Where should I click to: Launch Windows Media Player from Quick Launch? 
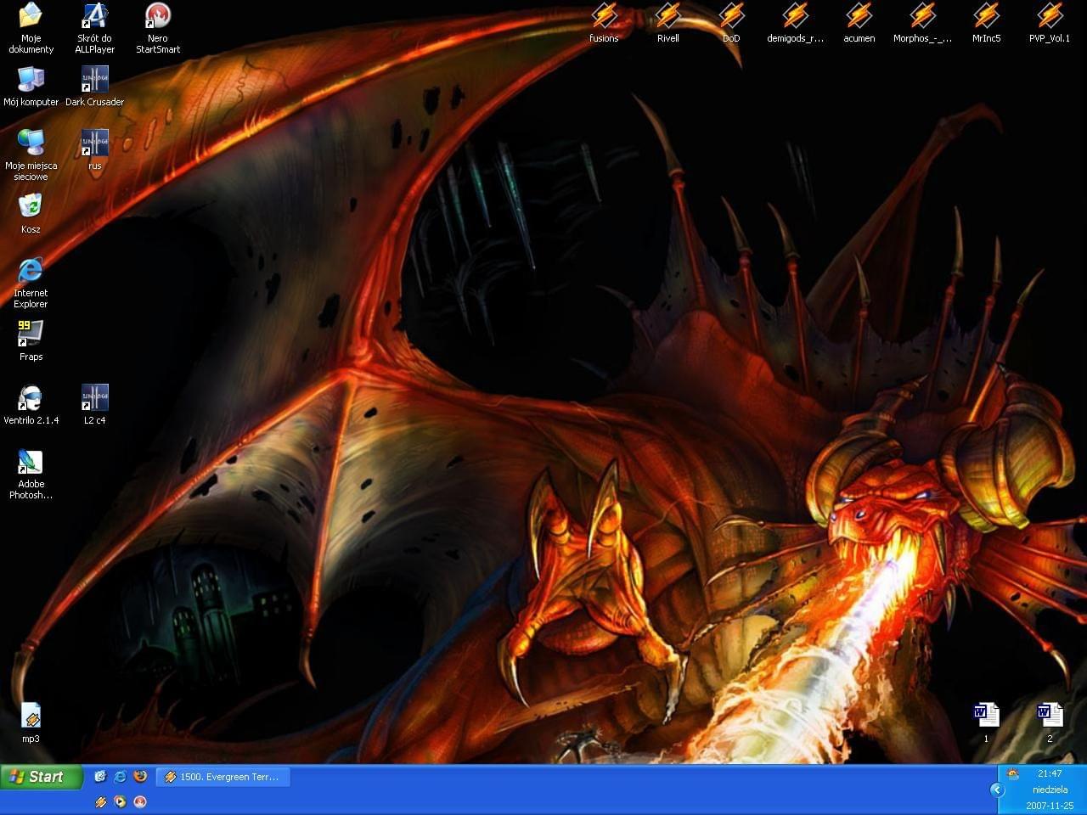tap(121, 801)
